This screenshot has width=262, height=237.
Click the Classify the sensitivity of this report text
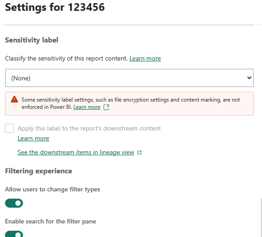coord(66,59)
